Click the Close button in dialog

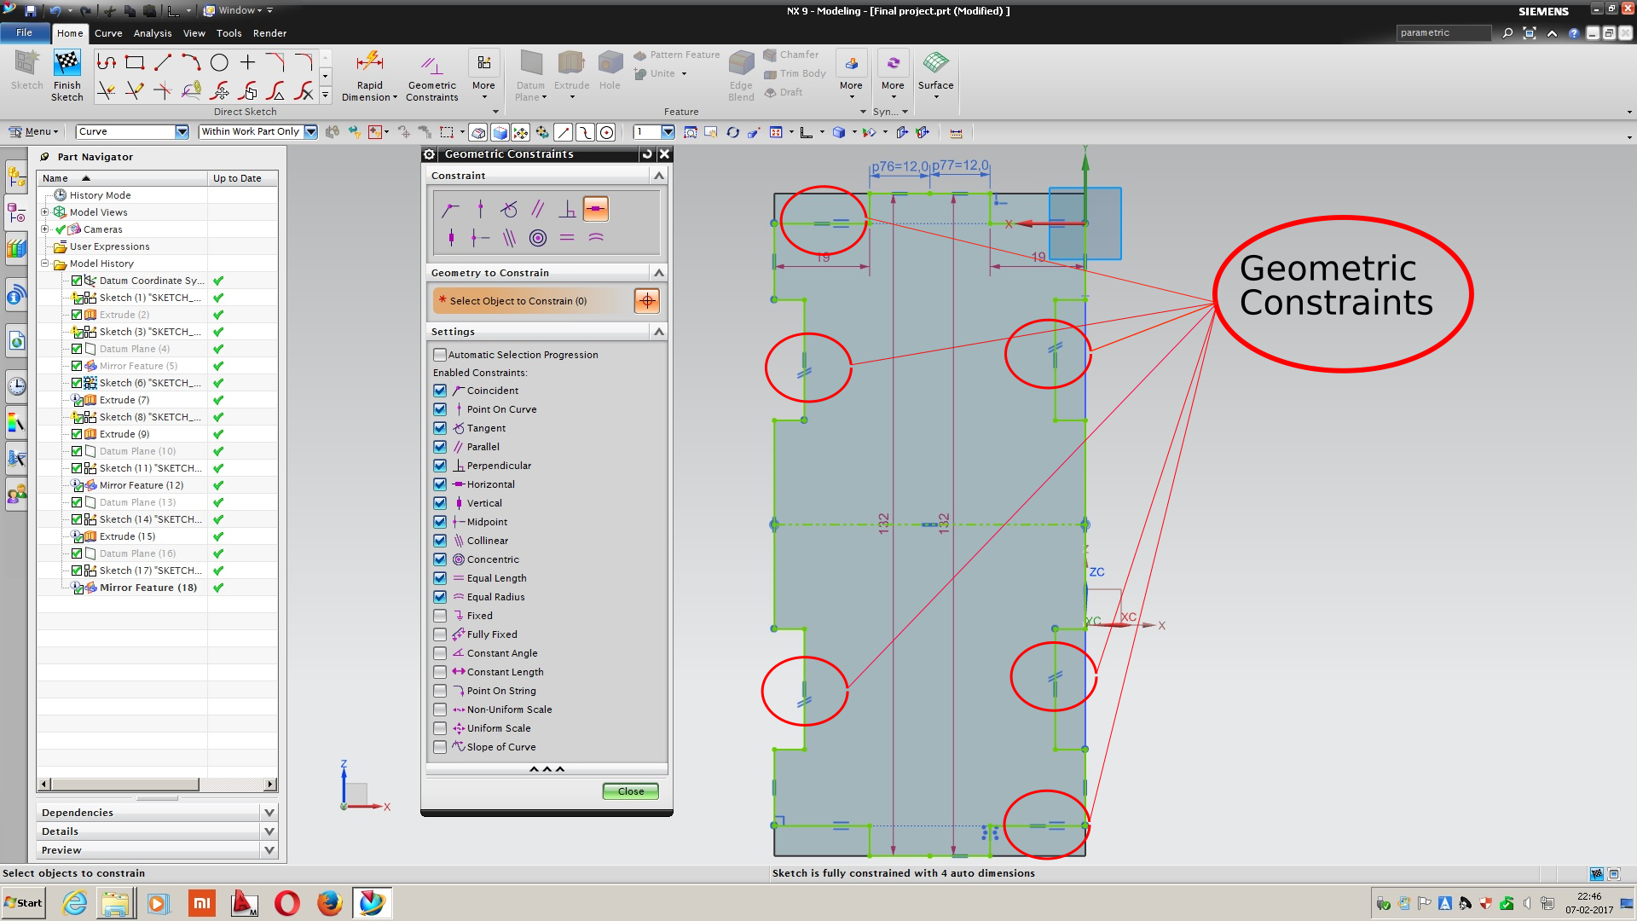630,791
